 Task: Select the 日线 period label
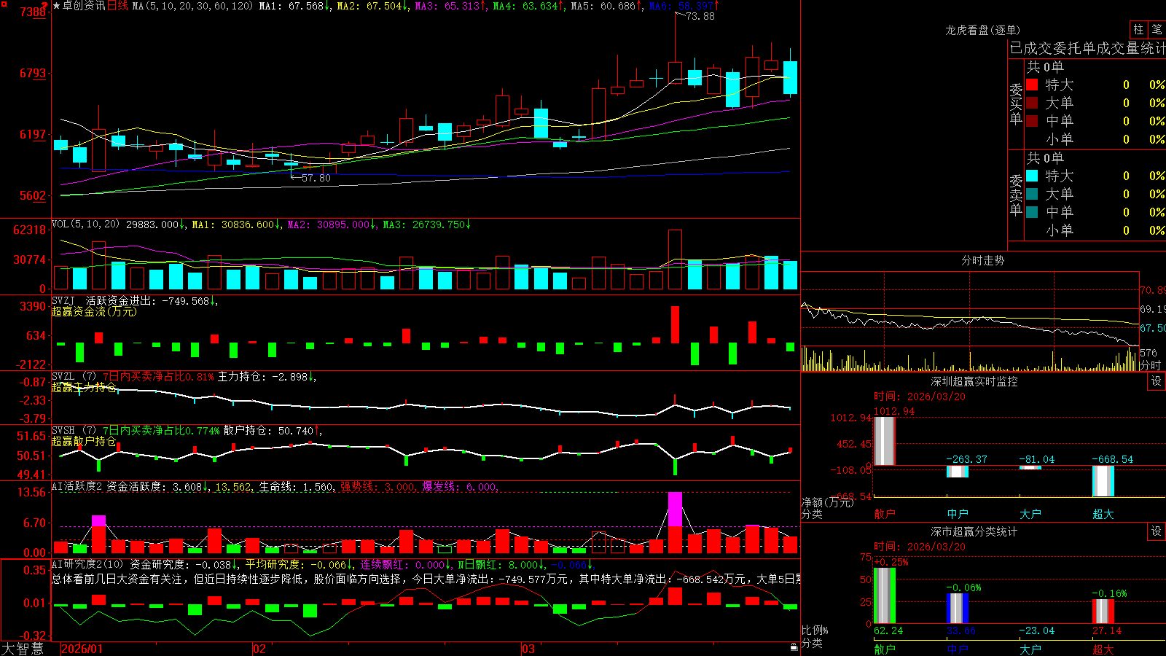[117, 6]
